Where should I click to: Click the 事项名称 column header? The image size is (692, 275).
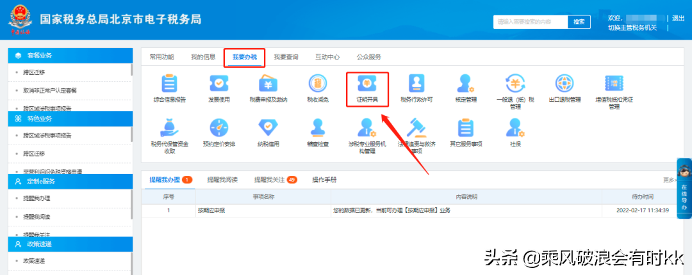point(263,196)
